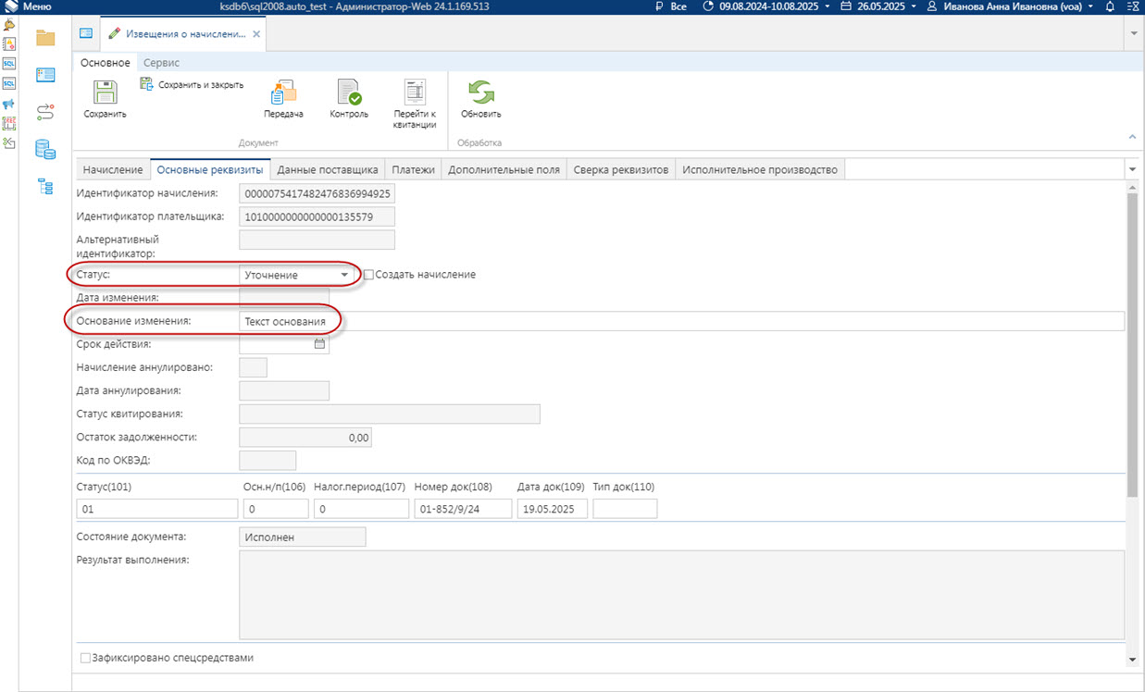This screenshot has width=1145, height=692.
Task: Click the scroll-down arrow of the form scrollbar
Action: click(x=1132, y=659)
